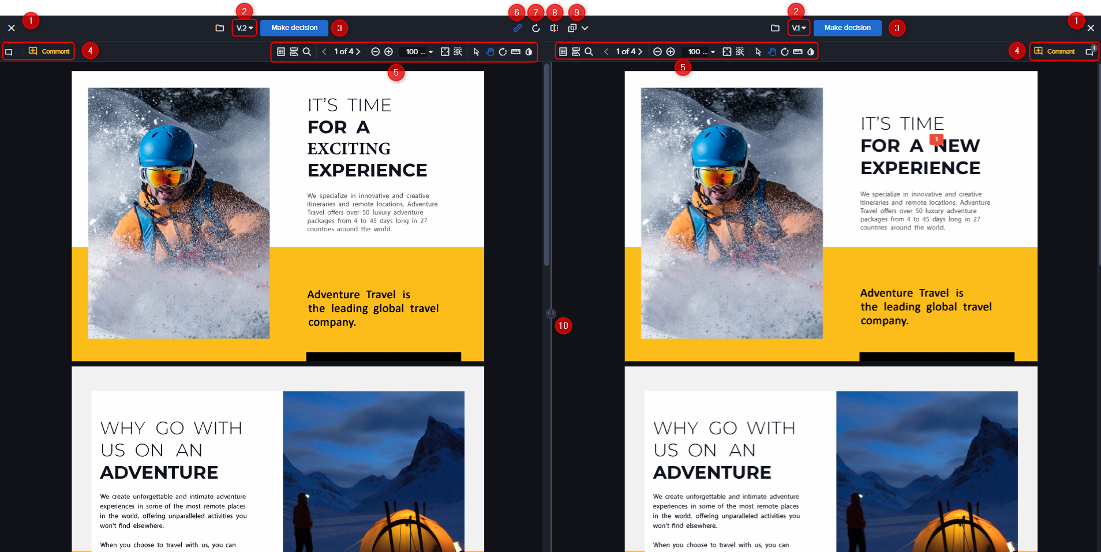This screenshot has width=1101, height=552.
Task: Close the right V.1 viewer
Action: coord(1091,28)
